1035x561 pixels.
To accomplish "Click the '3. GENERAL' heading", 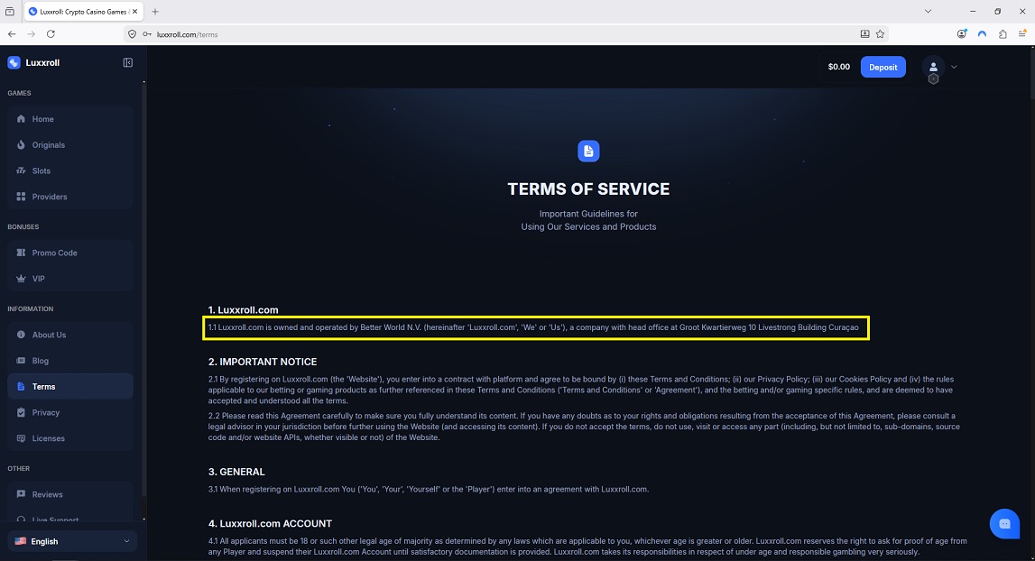I will [x=236, y=472].
